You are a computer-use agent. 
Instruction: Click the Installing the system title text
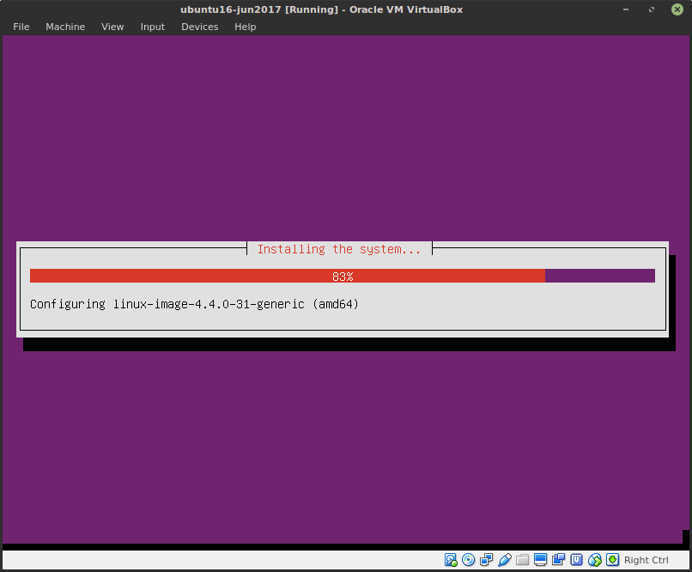[x=340, y=249]
